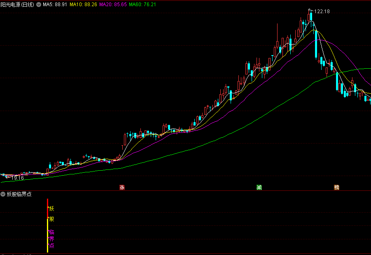Select the MA10: 88.26 label
Viewport: 371px width, 255px height.
pos(83,5)
